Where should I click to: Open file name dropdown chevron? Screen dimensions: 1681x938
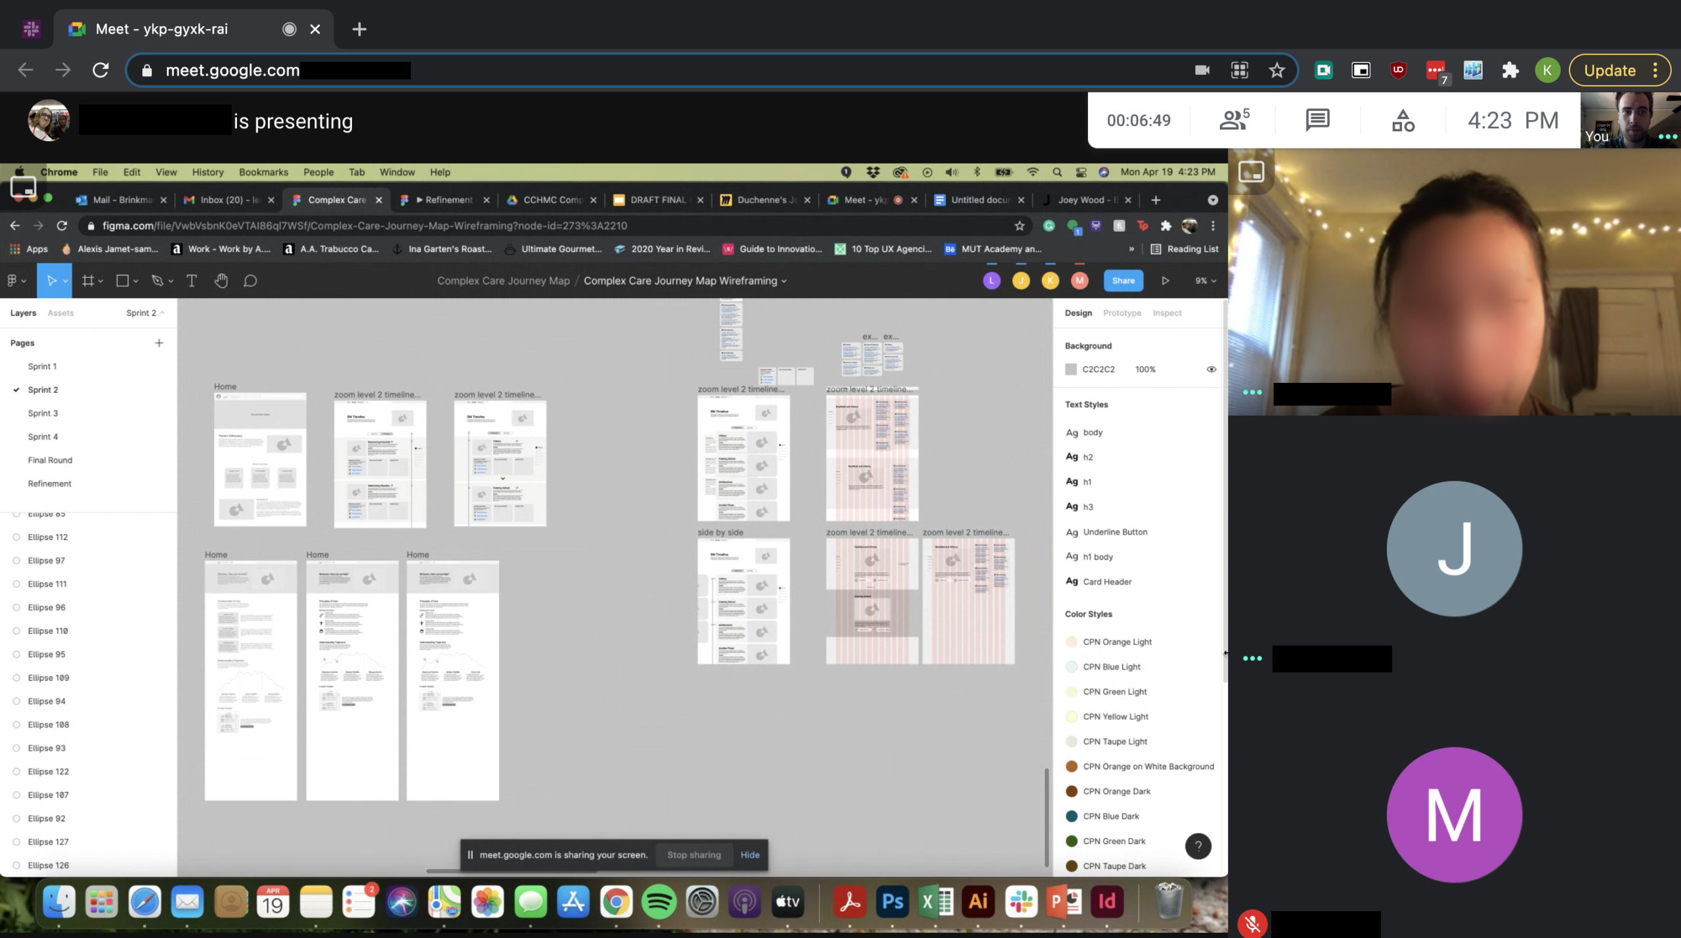coord(784,281)
